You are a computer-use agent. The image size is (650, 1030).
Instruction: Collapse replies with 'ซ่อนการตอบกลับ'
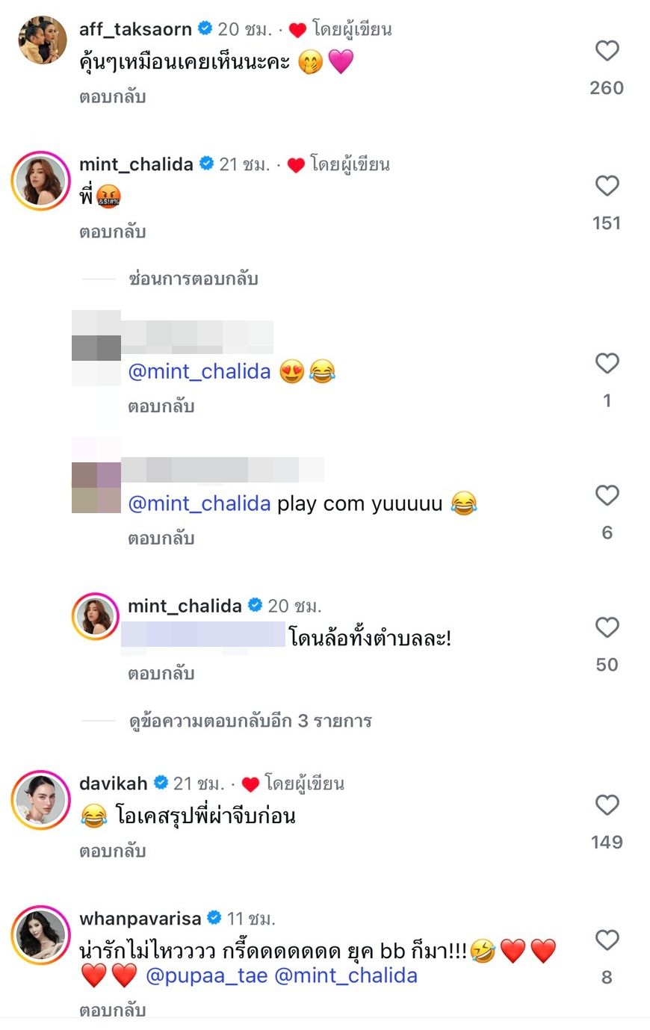coord(193,279)
